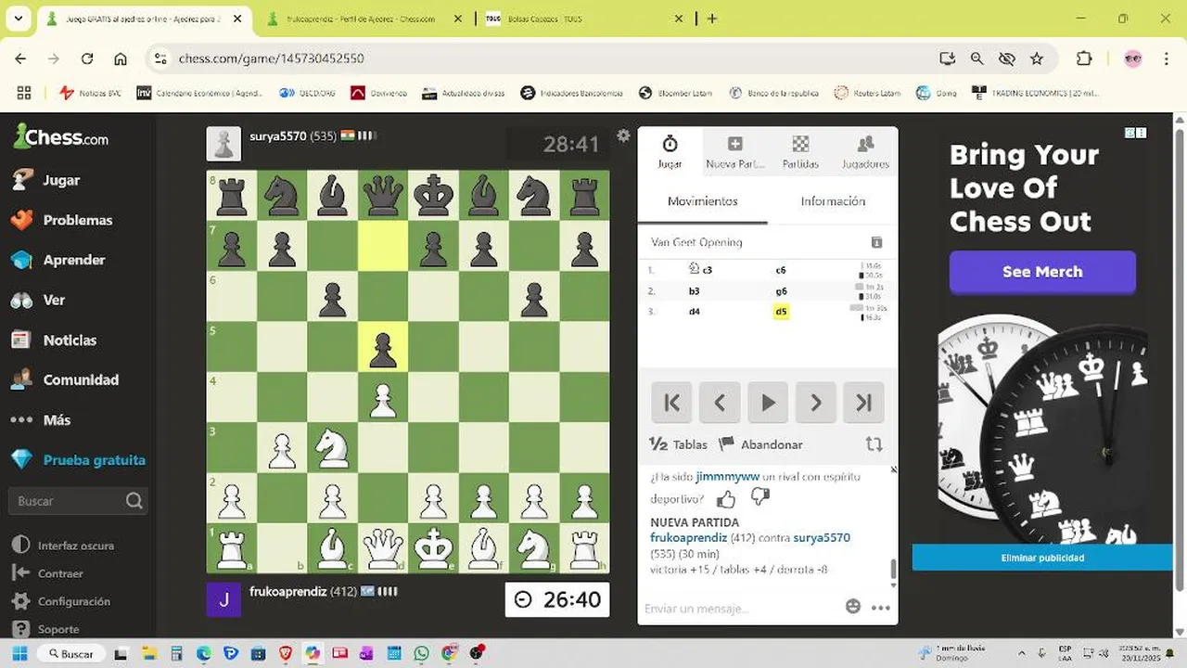
Task: Switch to the Nueva Partida tab
Action: (x=735, y=152)
